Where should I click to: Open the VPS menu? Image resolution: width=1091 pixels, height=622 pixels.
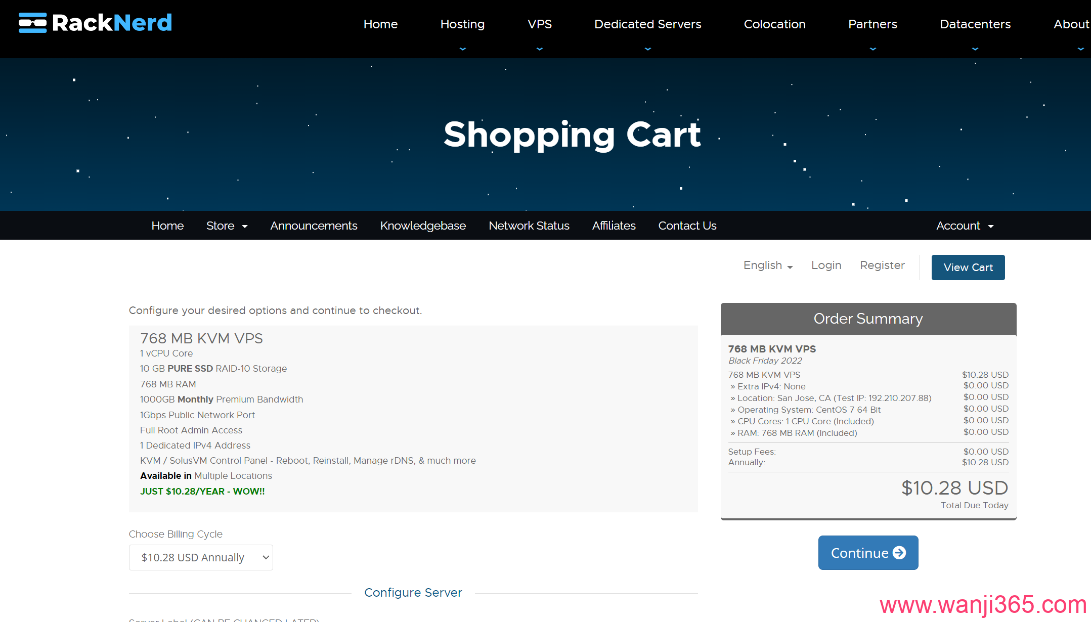[540, 24]
